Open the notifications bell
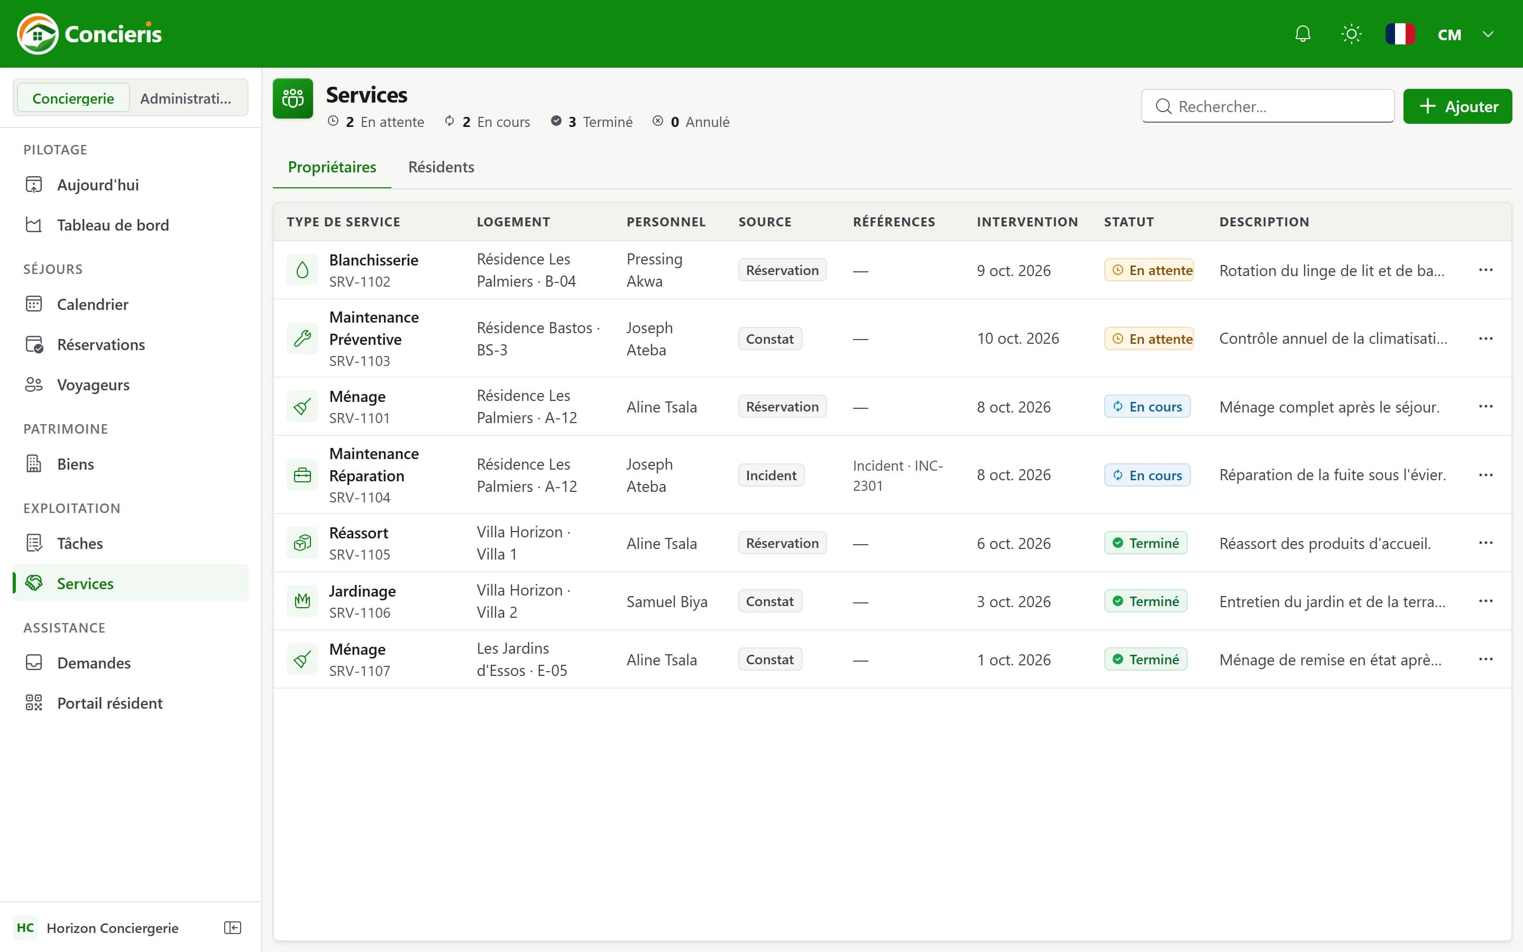The height and width of the screenshot is (952, 1523). point(1302,34)
